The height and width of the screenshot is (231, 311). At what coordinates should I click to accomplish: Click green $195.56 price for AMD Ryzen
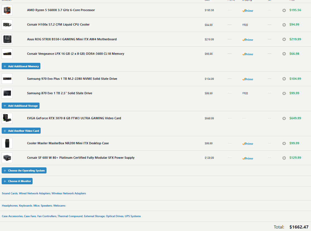[x=295, y=10]
